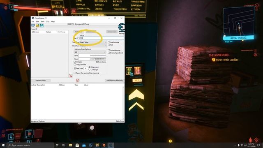The width and height of the screenshot is (263, 148).
Task: Toggle the CopyOnWrite checkbox
Action: [75, 65]
